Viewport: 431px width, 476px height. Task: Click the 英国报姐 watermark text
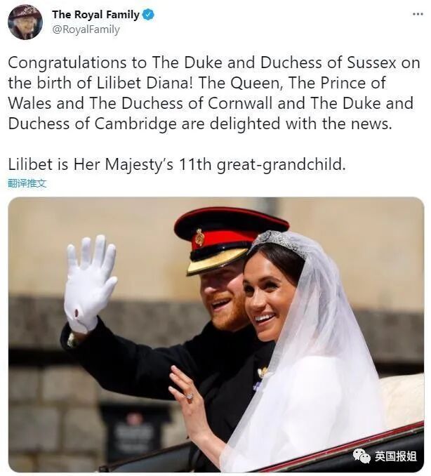pyautogui.click(x=395, y=456)
